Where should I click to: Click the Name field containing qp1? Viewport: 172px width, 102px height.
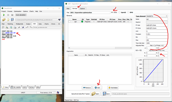click(157, 19)
